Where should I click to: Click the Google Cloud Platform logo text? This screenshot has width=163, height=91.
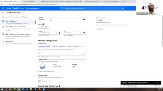[15, 8]
